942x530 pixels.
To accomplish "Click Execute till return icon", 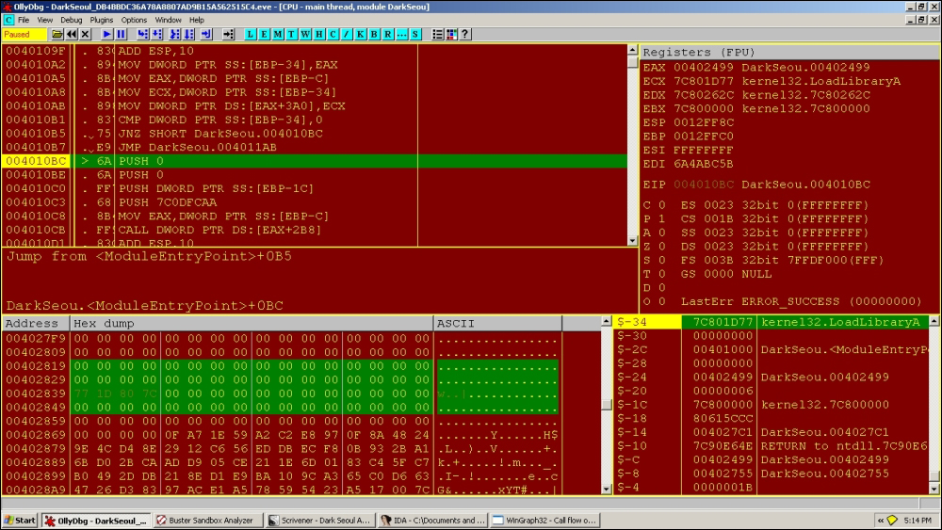I will coord(206,34).
